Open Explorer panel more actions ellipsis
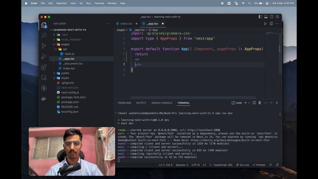This screenshot has height=179, width=318. 109,24
